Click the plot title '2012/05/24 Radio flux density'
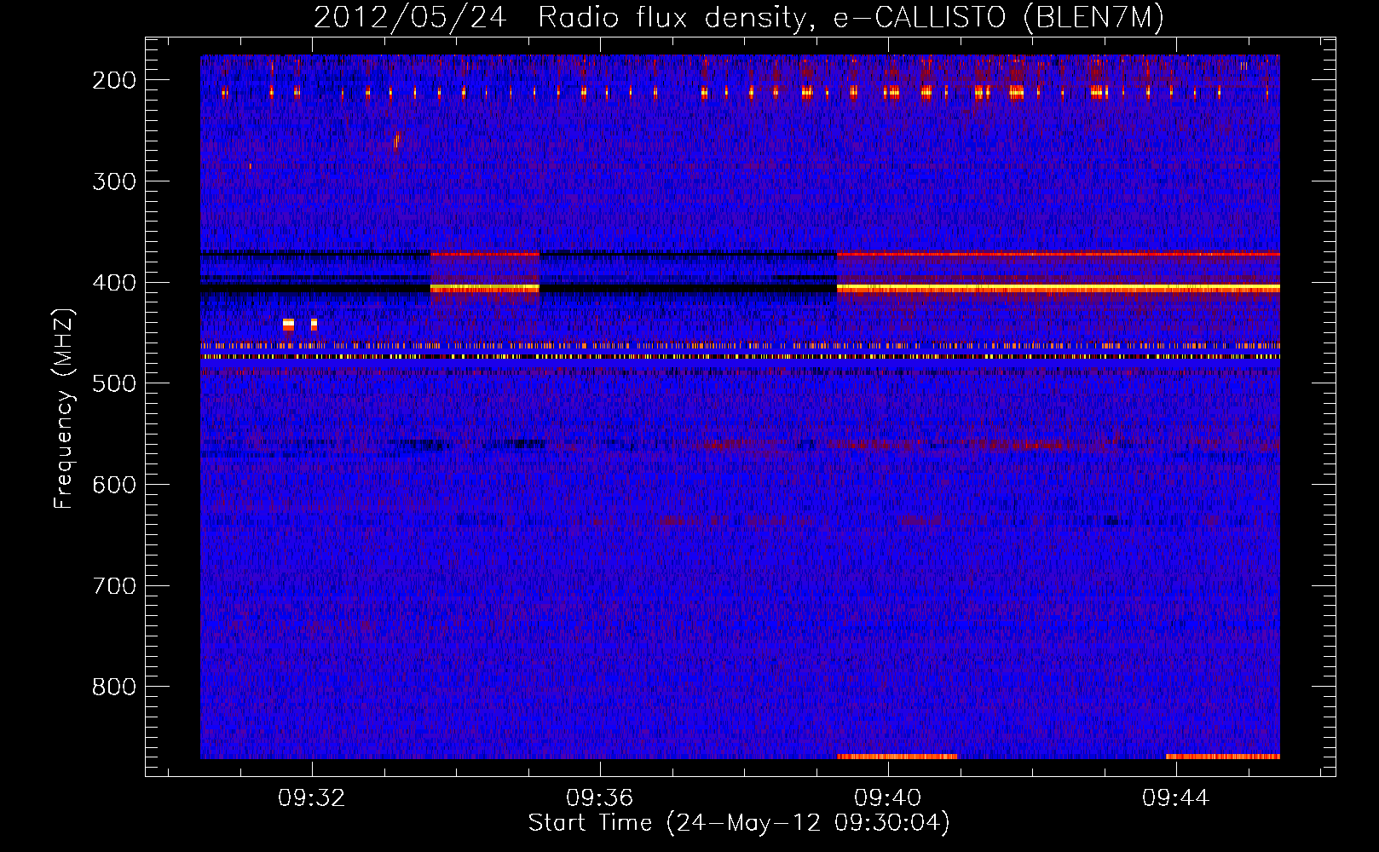Image resolution: width=1379 pixels, height=852 pixels. [738, 17]
